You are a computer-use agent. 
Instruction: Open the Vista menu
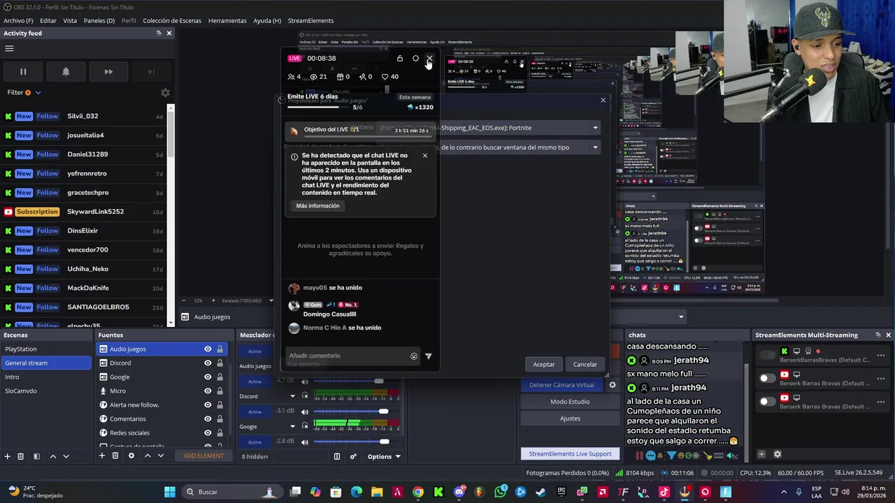(x=70, y=20)
